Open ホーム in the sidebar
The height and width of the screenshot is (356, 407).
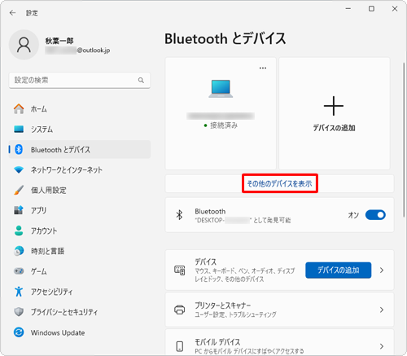click(80, 109)
